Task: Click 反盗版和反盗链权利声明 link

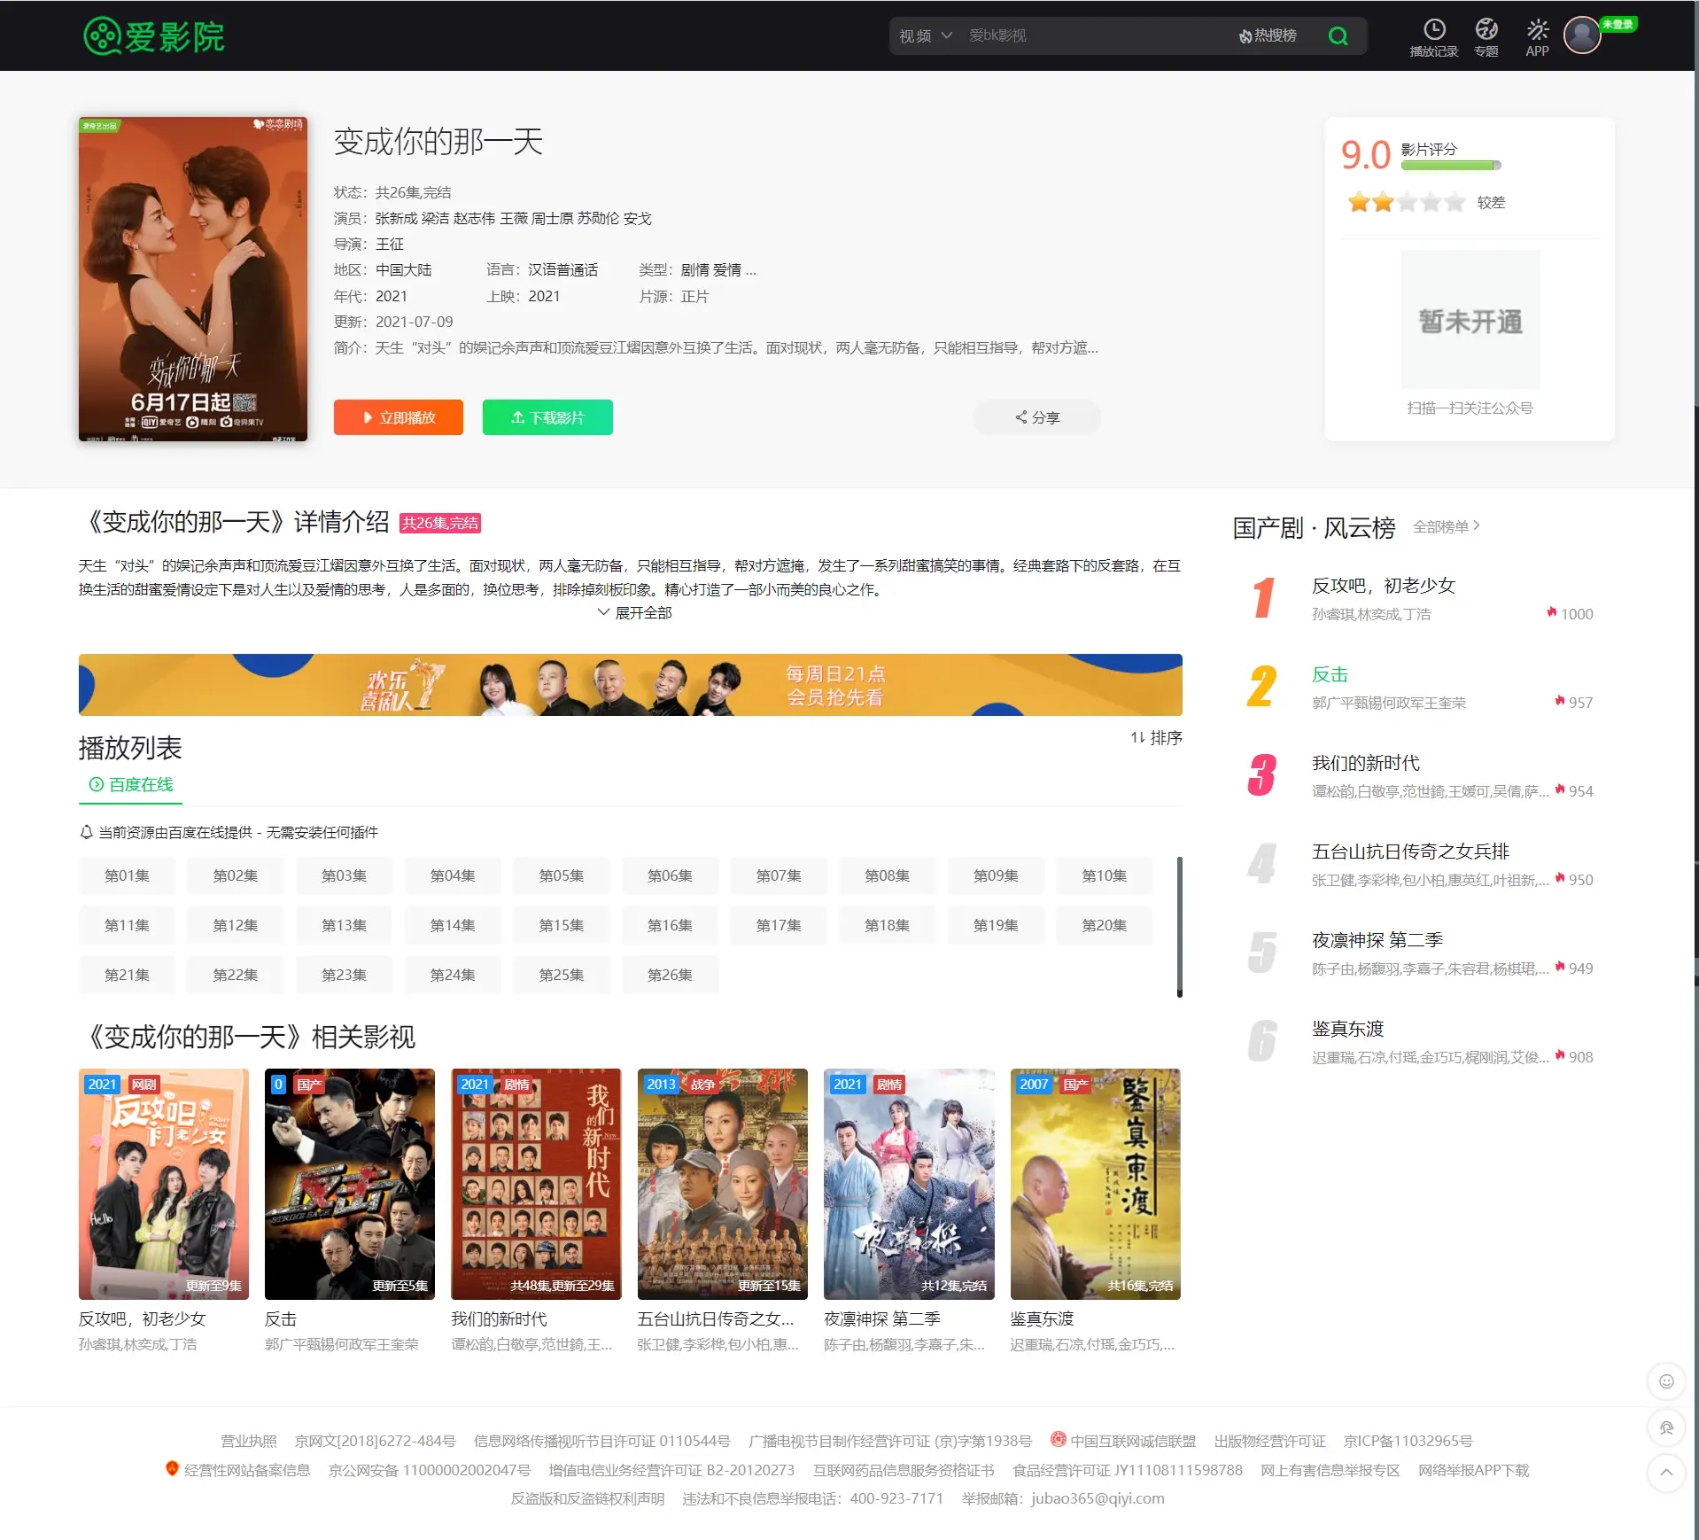Action: pyautogui.click(x=587, y=1498)
